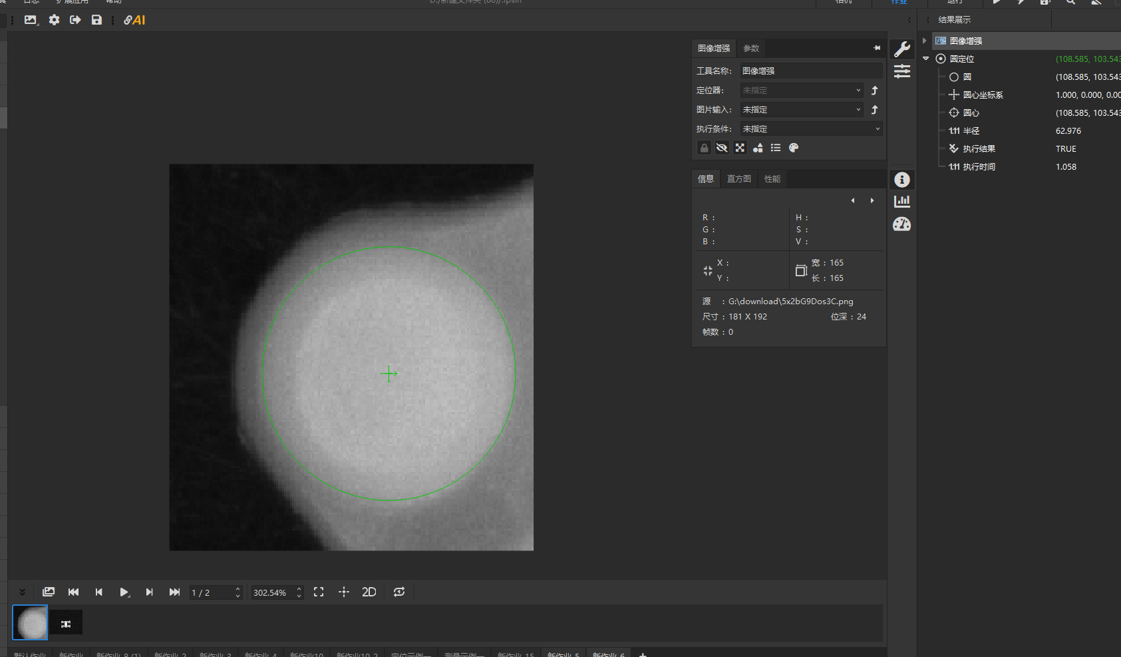
Task: Collapse the 圆定位 tree node
Action: [x=925, y=59]
